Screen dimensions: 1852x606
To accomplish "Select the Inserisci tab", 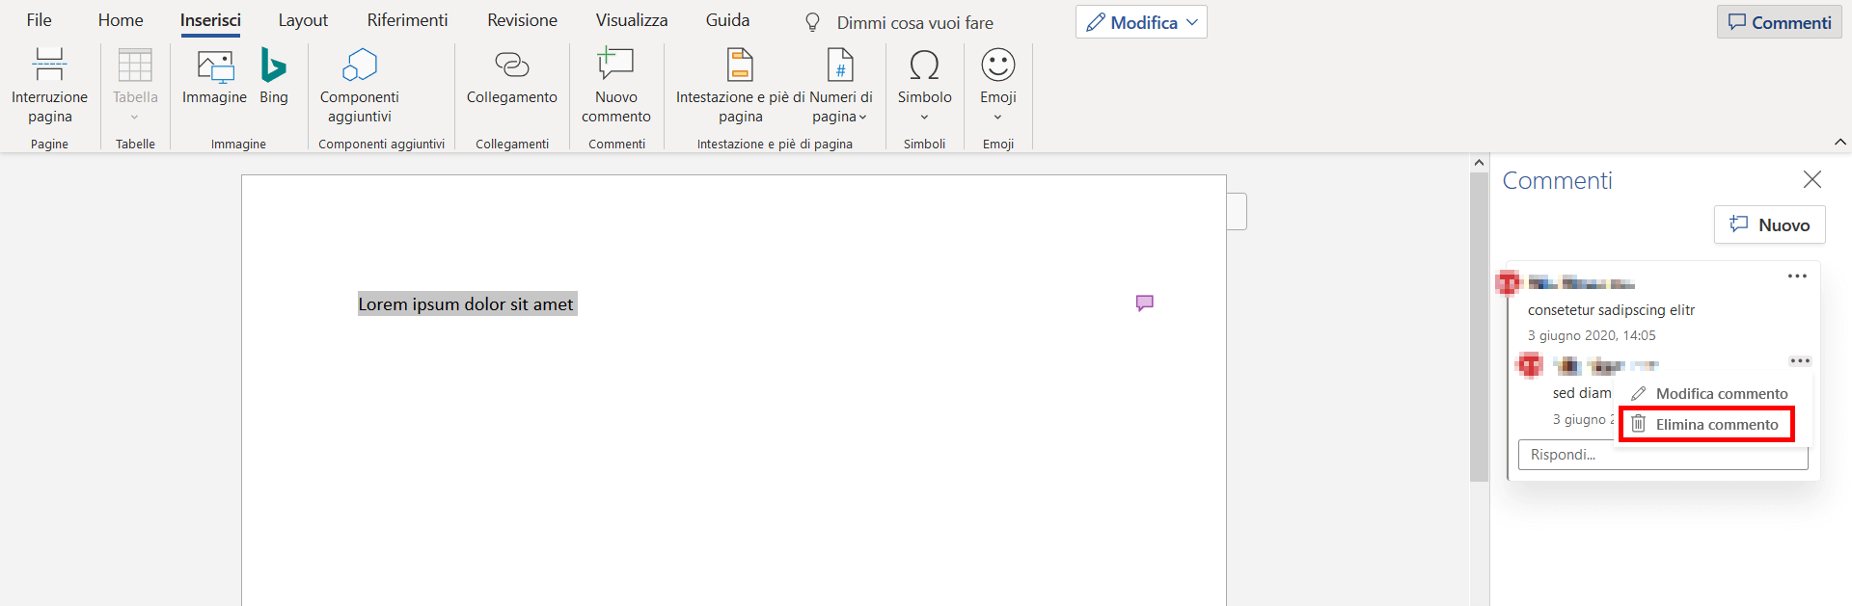I will pos(210,20).
